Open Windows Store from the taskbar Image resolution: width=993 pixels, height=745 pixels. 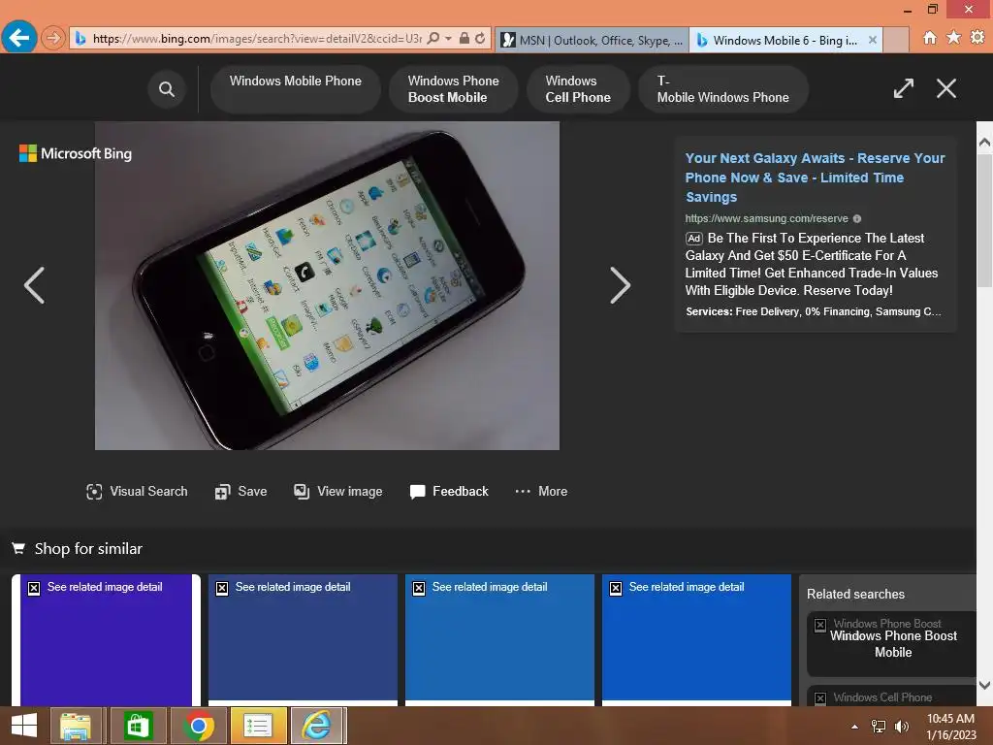click(x=138, y=726)
